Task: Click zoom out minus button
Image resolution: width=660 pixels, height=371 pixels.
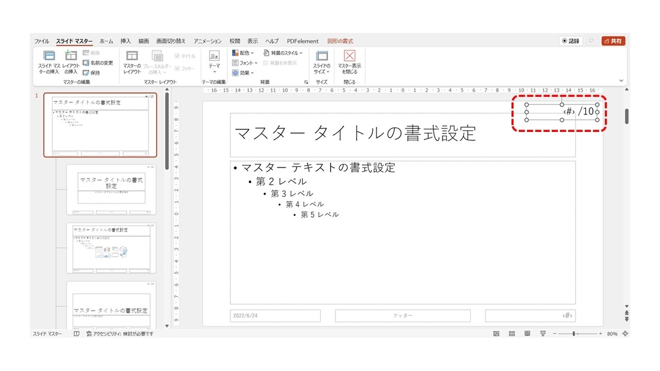Action: (x=555, y=334)
